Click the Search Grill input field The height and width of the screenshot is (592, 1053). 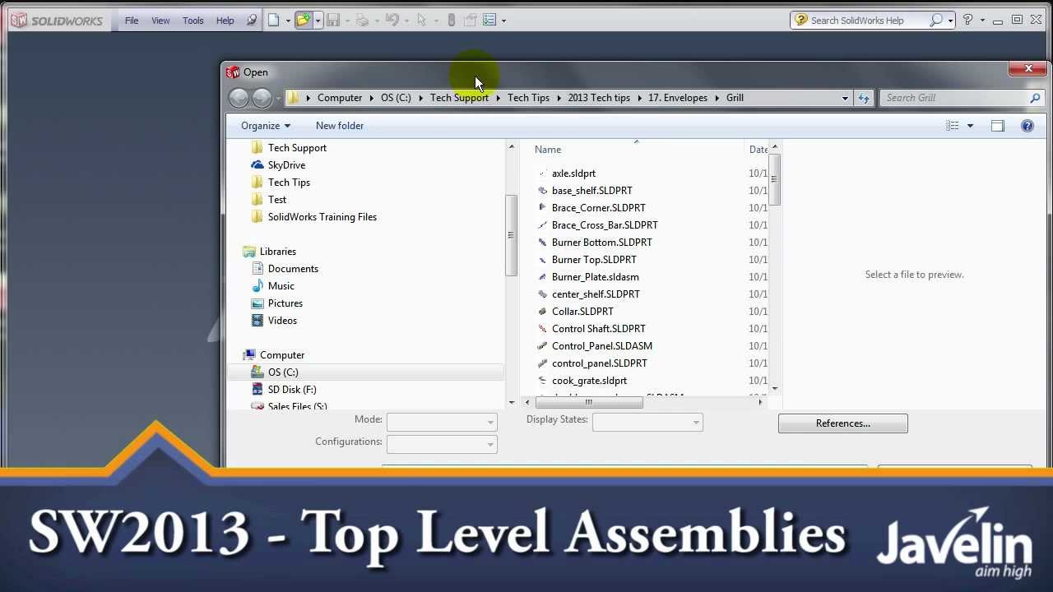tap(954, 97)
